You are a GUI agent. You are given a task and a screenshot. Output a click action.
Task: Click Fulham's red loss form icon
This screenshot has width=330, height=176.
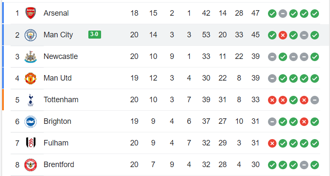(x=272, y=143)
